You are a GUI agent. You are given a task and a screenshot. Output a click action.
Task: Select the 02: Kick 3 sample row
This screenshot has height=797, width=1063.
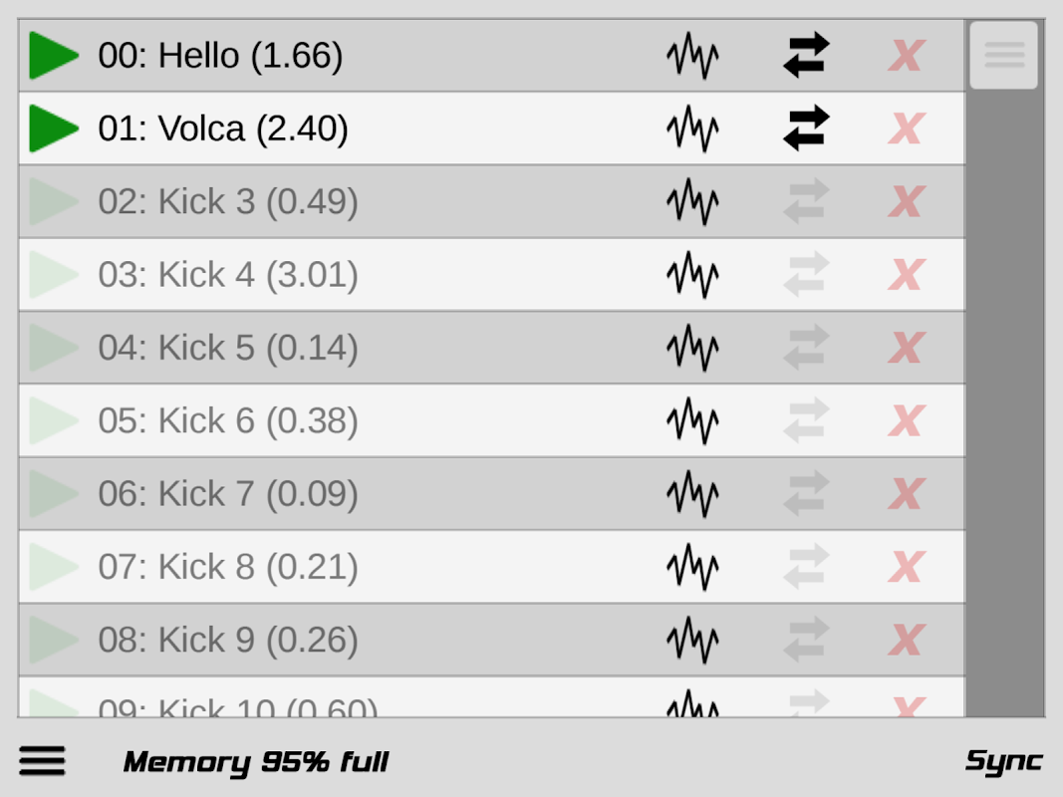point(228,202)
